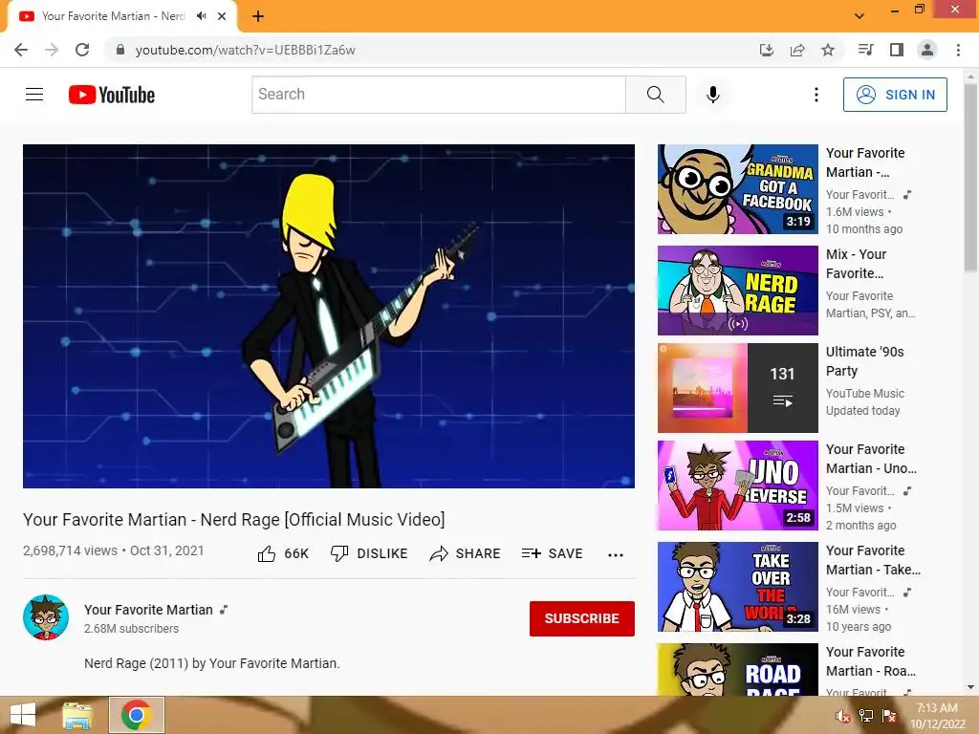Open the taskbar clock 7:13 AM

(x=937, y=716)
